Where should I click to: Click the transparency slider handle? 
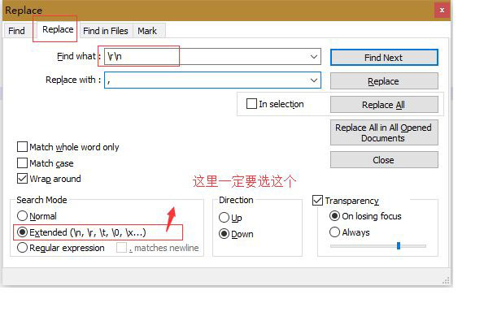tap(399, 245)
